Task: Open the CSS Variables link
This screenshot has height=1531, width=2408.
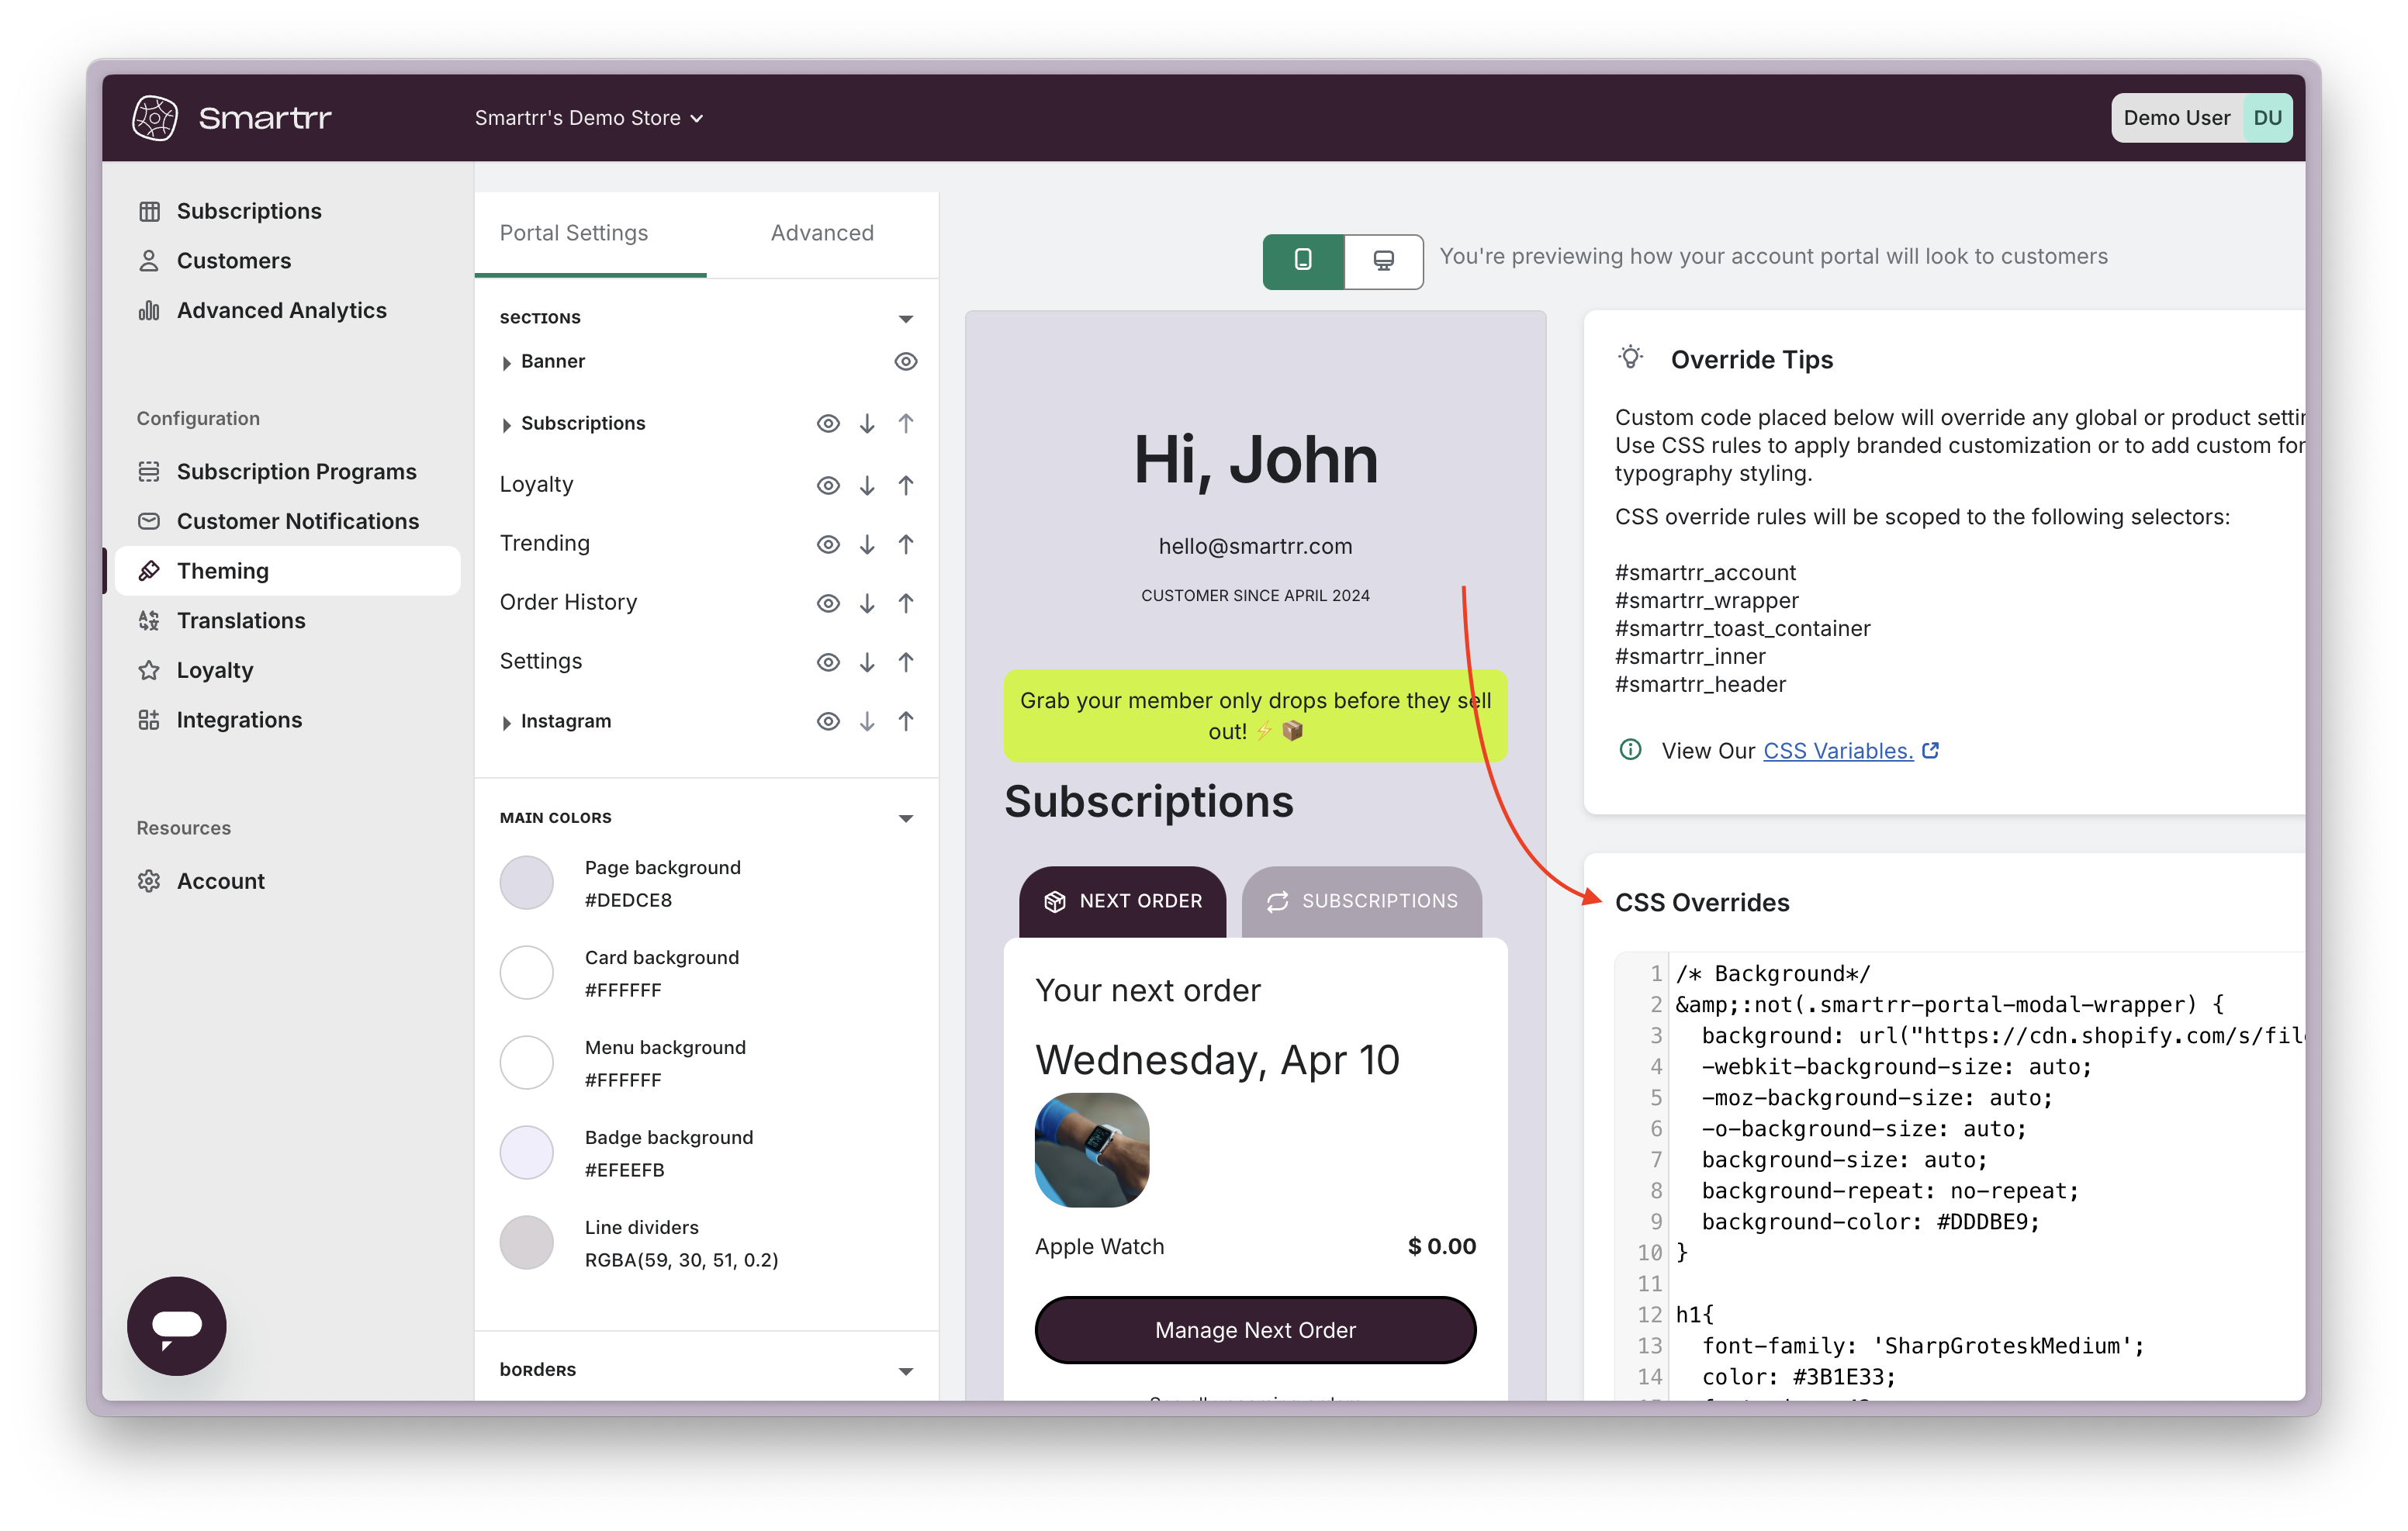Action: pyautogui.click(x=1838, y=750)
